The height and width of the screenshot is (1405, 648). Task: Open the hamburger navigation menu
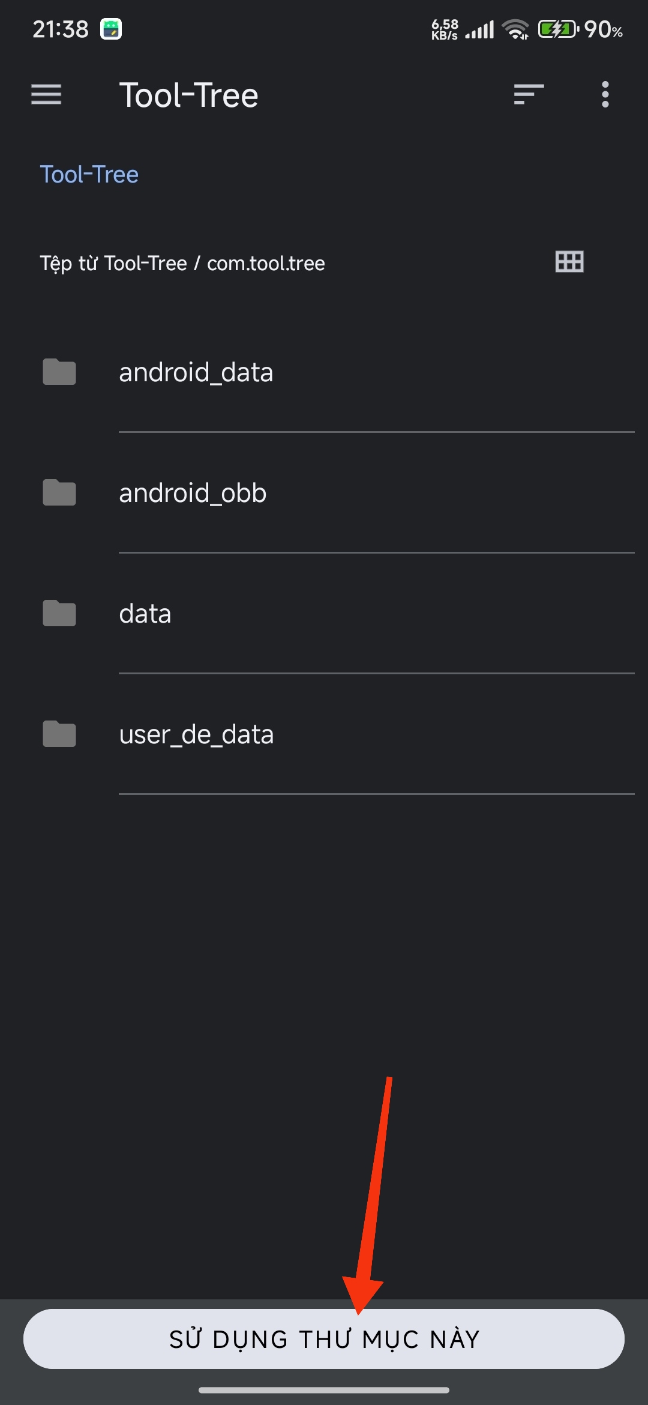pos(46,94)
